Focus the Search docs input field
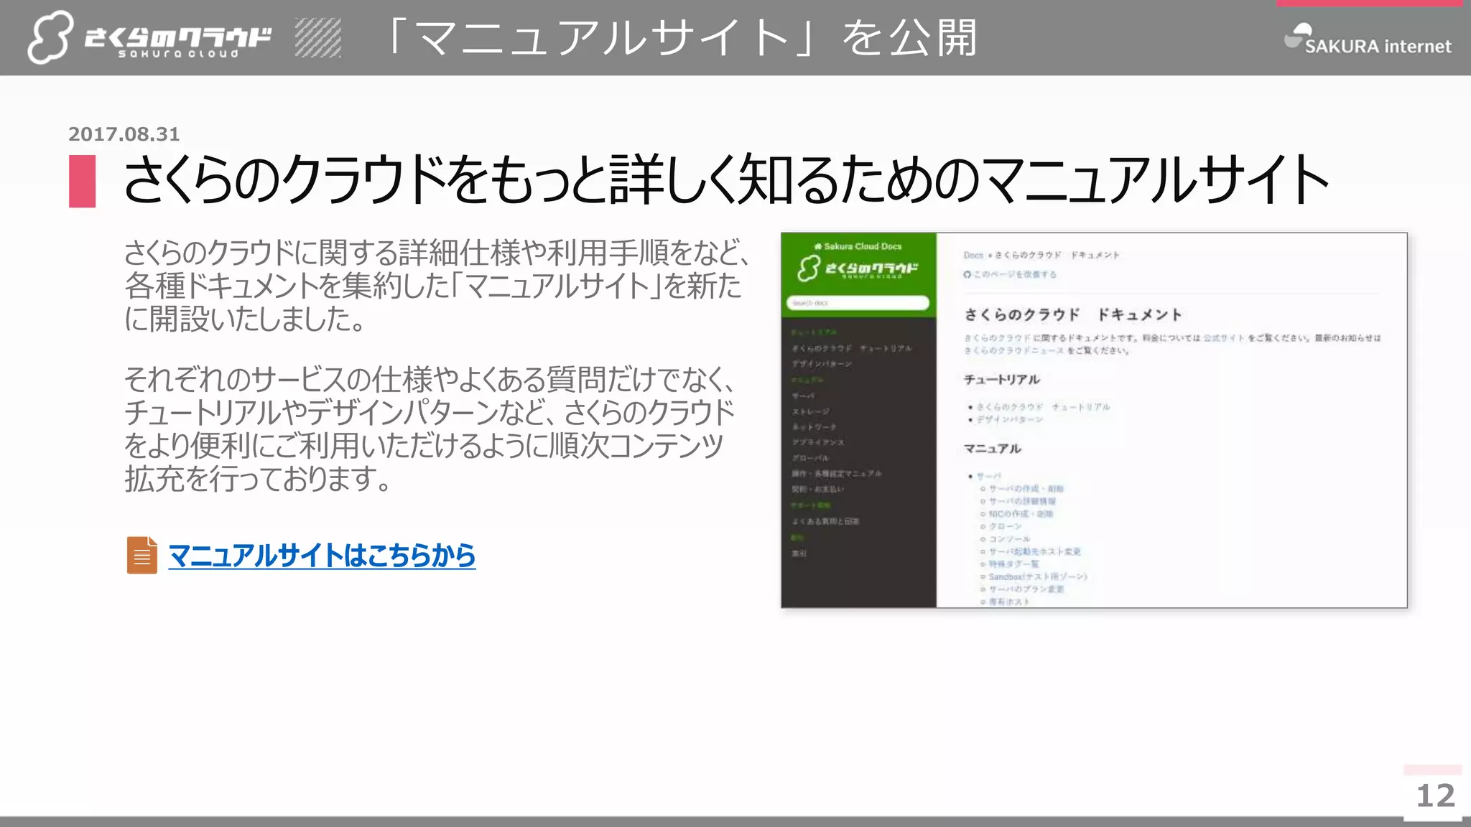The height and width of the screenshot is (827, 1471). (858, 303)
